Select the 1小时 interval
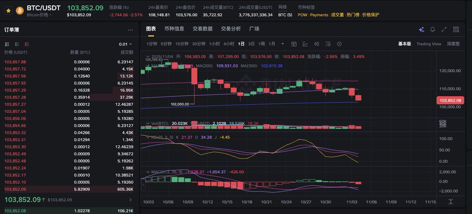The width and height of the screenshot is (472, 214). (214, 44)
